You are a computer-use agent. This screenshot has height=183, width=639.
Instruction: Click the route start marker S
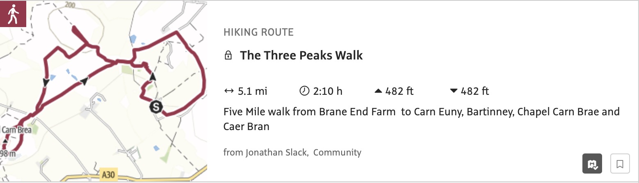point(156,108)
